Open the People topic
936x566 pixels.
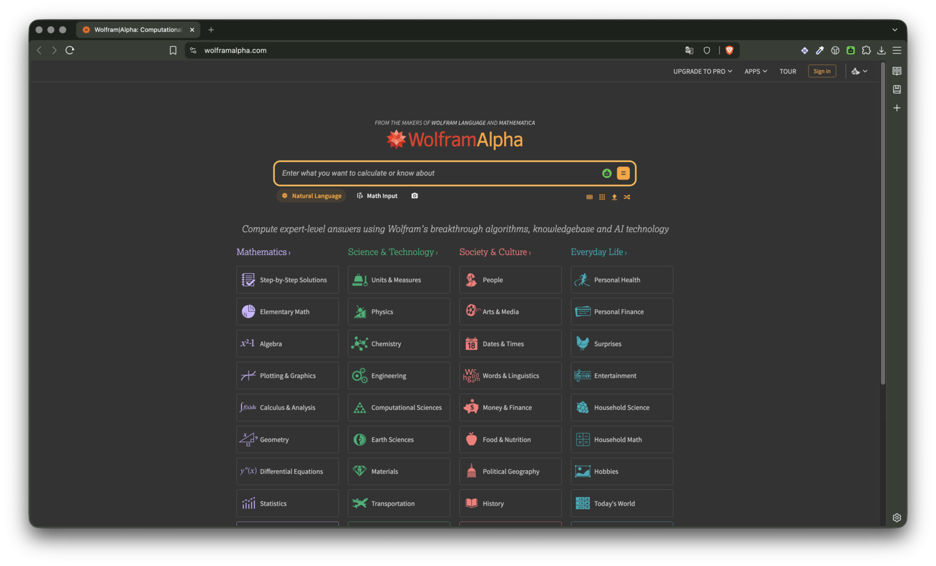pyautogui.click(x=510, y=280)
